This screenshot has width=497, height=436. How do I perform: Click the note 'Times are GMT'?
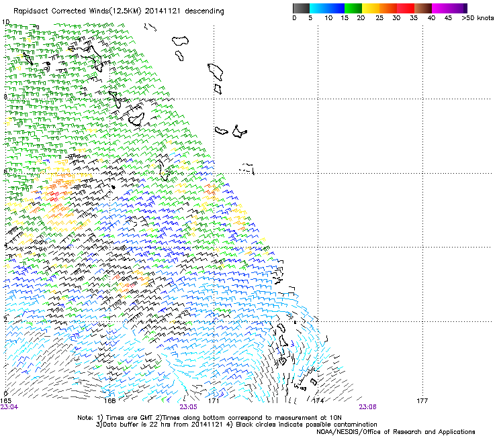click(x=130, y=418)
